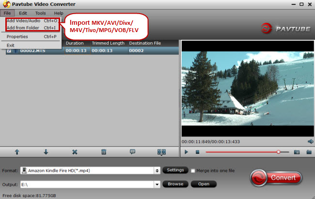Play the preview video

coord(186,152)
